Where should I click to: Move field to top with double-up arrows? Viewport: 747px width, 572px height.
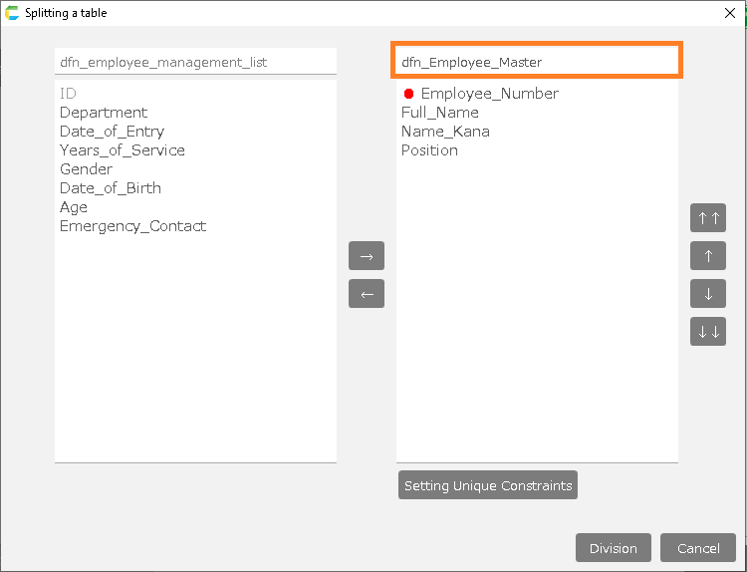point(707,218)
